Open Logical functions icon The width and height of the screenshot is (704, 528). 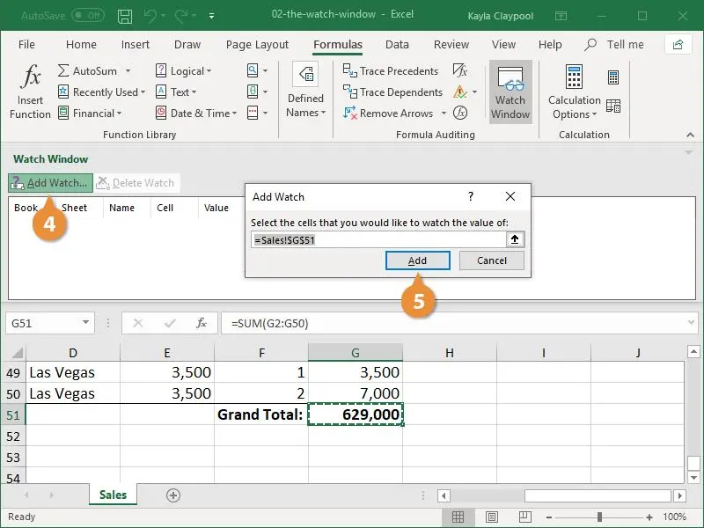point(161,70)
